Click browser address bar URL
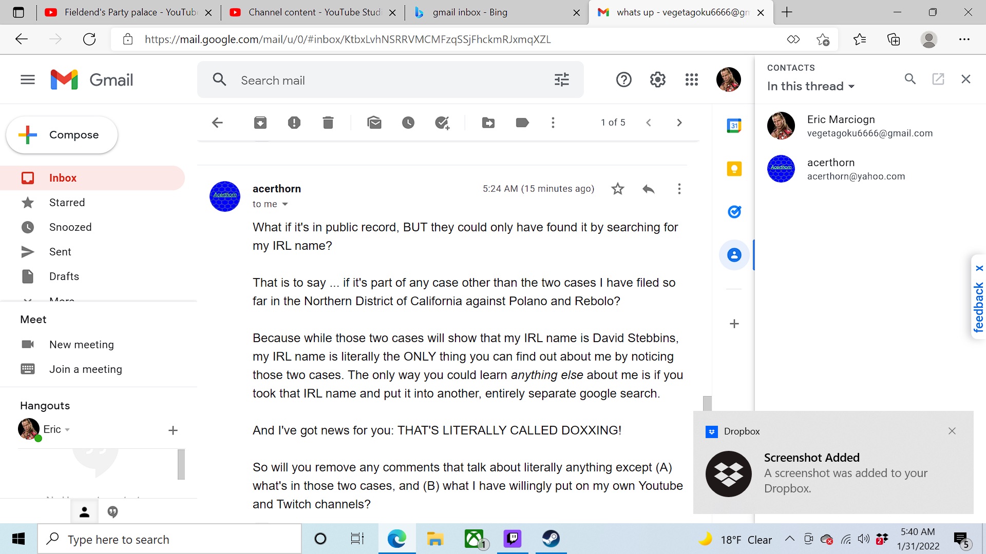986x554 pixels. click(348, 39)
